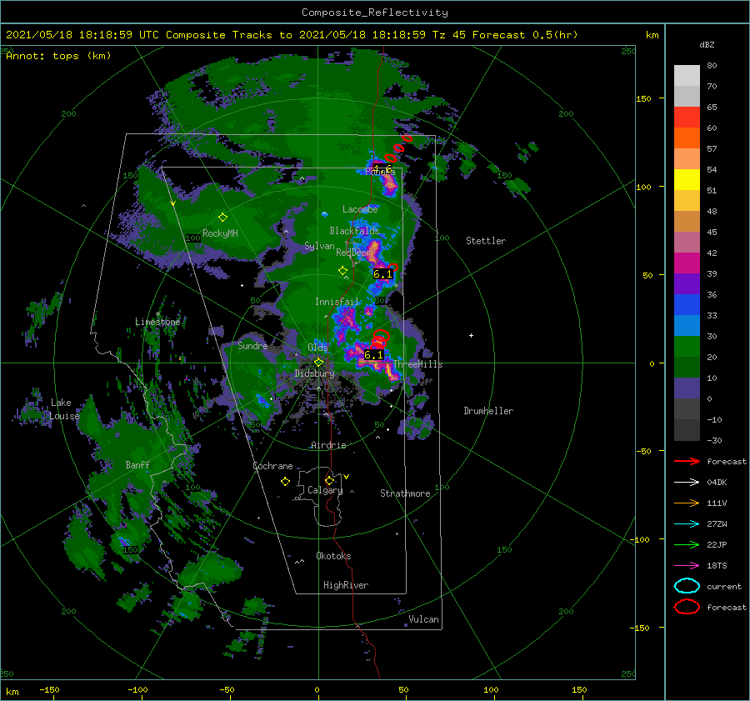Click the cyan current ellipse legend icon
This screenshot has width=750, height=701.
point(687,586)
